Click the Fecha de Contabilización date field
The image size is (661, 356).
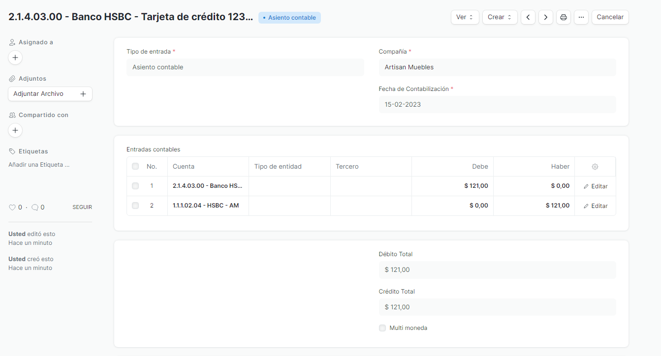(497, 105)
